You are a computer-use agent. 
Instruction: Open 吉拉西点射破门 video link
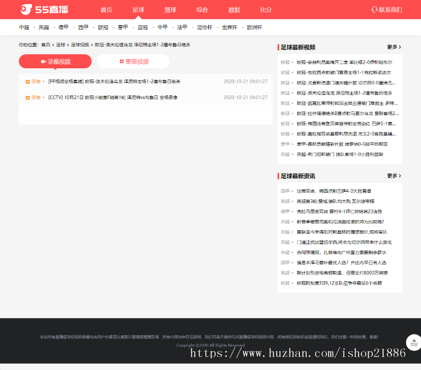pyautogui.click(x=344, y=73)
